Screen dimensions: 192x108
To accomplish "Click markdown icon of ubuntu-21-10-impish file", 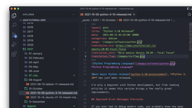I will click(x=28, y=97).
